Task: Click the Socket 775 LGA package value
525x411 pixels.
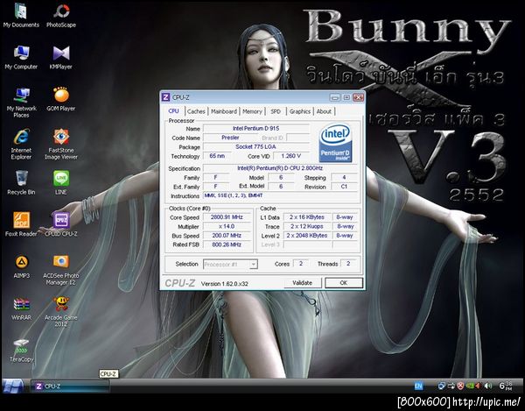Action: (255, 147)
